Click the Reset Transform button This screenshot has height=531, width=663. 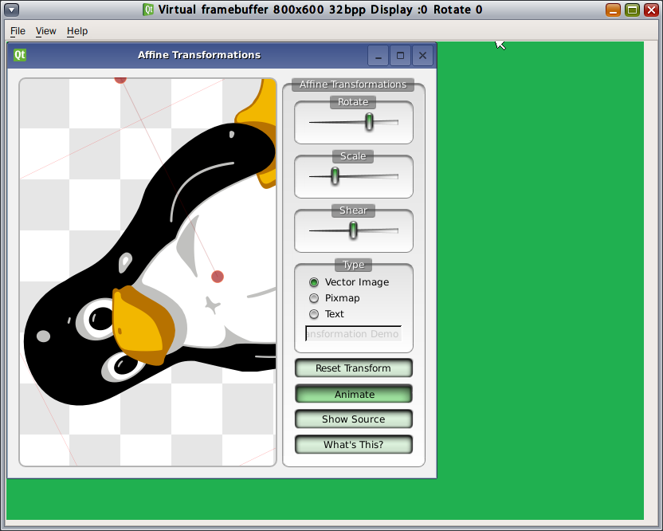click(x=353, y=368)
